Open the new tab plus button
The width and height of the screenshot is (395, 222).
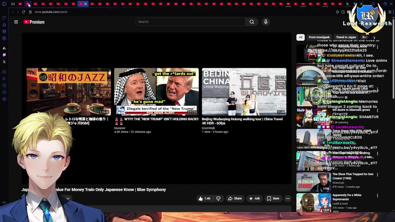[x=361, y=4]
